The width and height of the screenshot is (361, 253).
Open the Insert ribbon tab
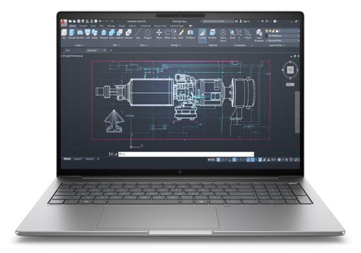point(93,26)
